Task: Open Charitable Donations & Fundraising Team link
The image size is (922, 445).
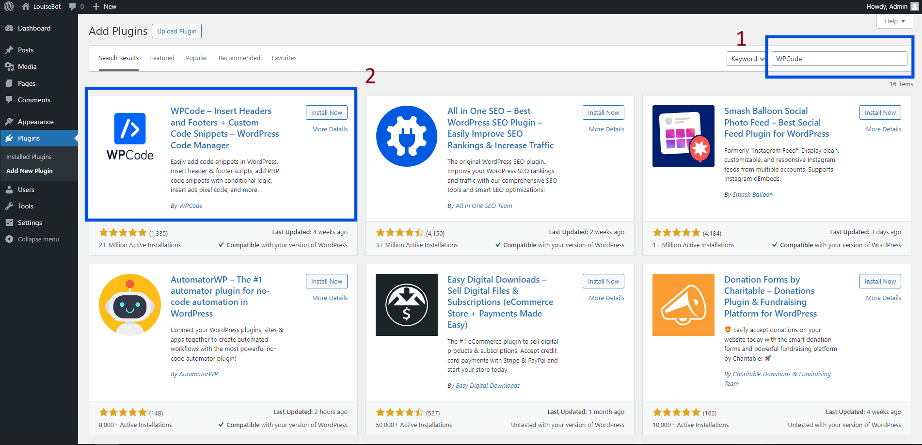Action: [778, 379]
